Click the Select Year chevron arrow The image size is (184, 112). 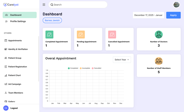pos(128,60)
